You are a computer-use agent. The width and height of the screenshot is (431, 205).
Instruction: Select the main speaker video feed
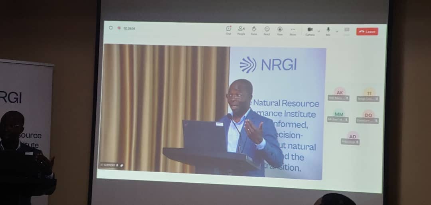click(x=212, y=112)
